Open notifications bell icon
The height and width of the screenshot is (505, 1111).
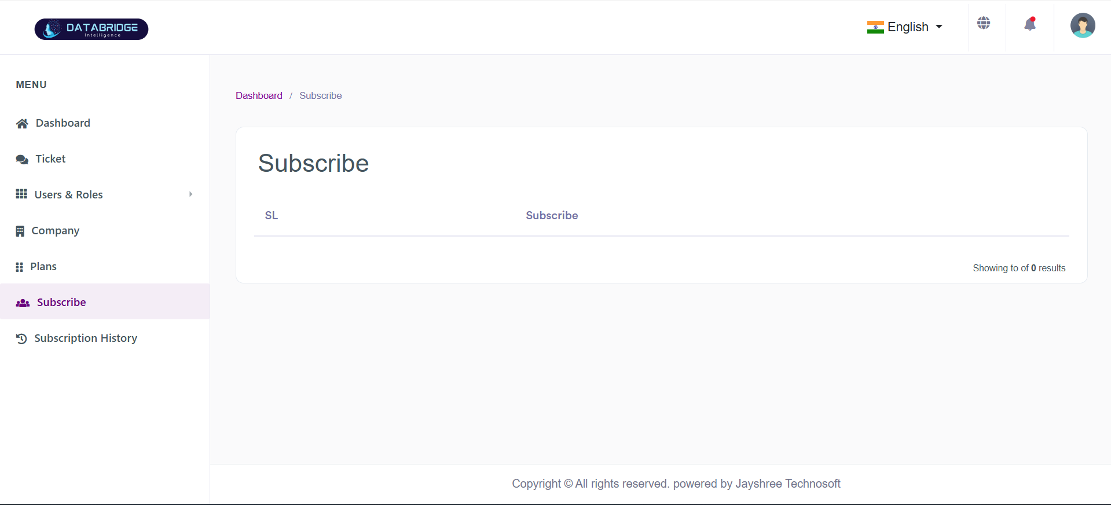click(1030, 24)
